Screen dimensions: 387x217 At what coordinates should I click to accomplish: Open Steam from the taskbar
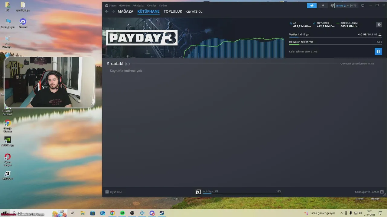(162, 213)
